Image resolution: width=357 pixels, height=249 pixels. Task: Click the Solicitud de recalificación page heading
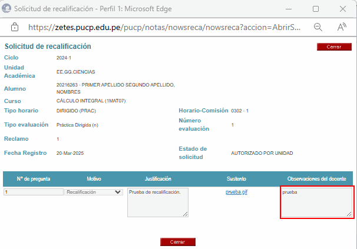pyautogui.click(x=48, y=46)
